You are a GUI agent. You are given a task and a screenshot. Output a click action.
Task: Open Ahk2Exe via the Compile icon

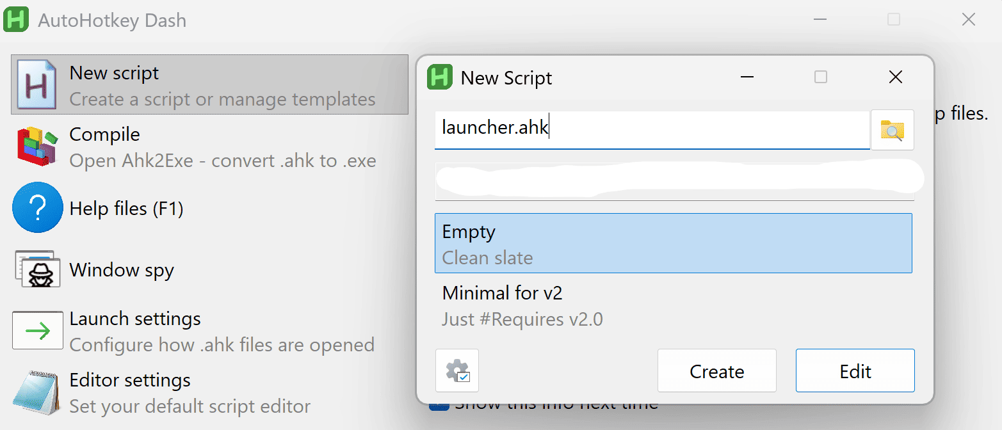pos(38,147)
